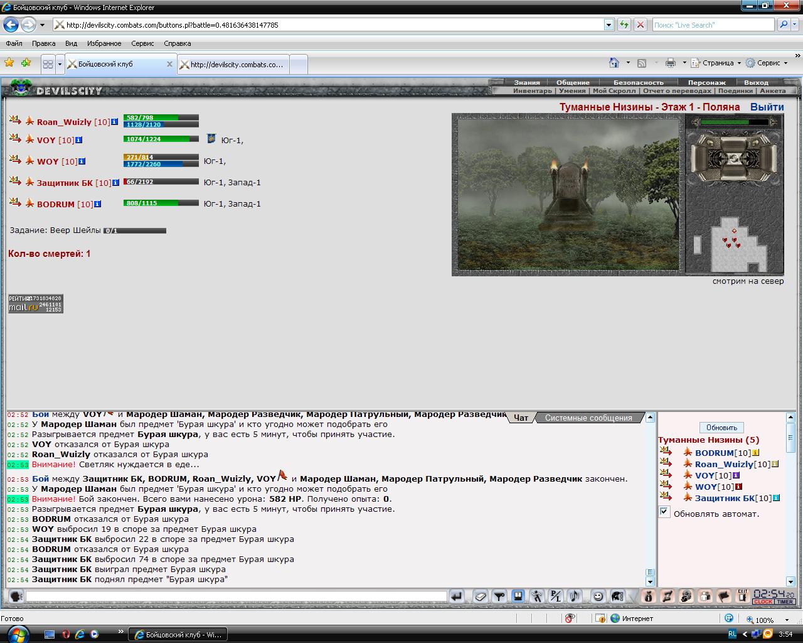Toggle the TIMER mode under the clock

point(785,602)
